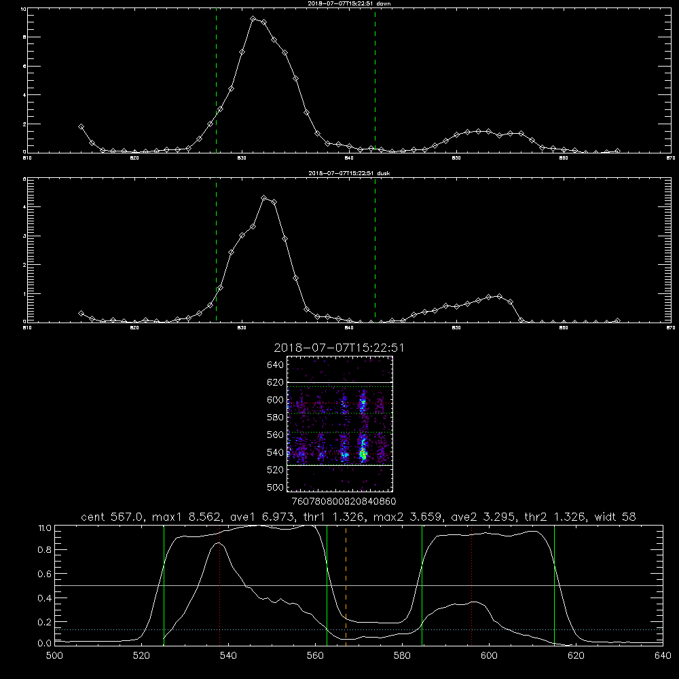Select the 'max1 8.562' value

(x=187, y=517)
